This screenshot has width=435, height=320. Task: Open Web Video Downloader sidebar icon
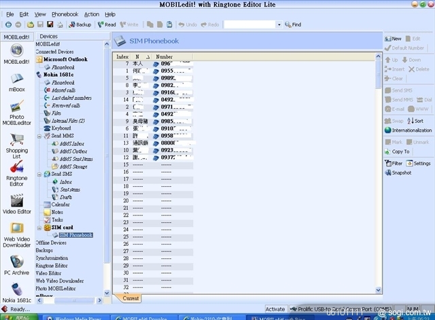pyautogui.click(x=16, y=235)
